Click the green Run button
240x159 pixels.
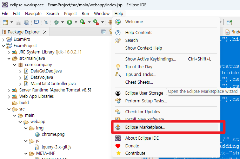coord(69,23)
